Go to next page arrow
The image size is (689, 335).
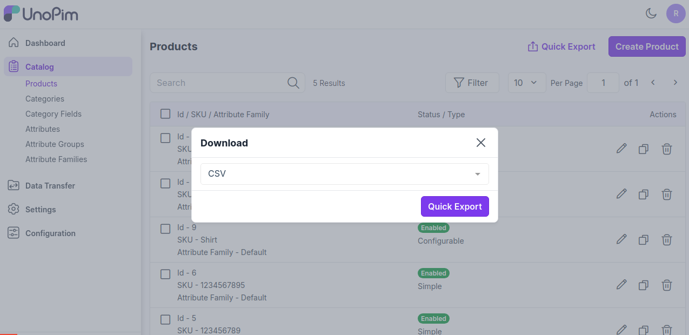pos(675,83)
